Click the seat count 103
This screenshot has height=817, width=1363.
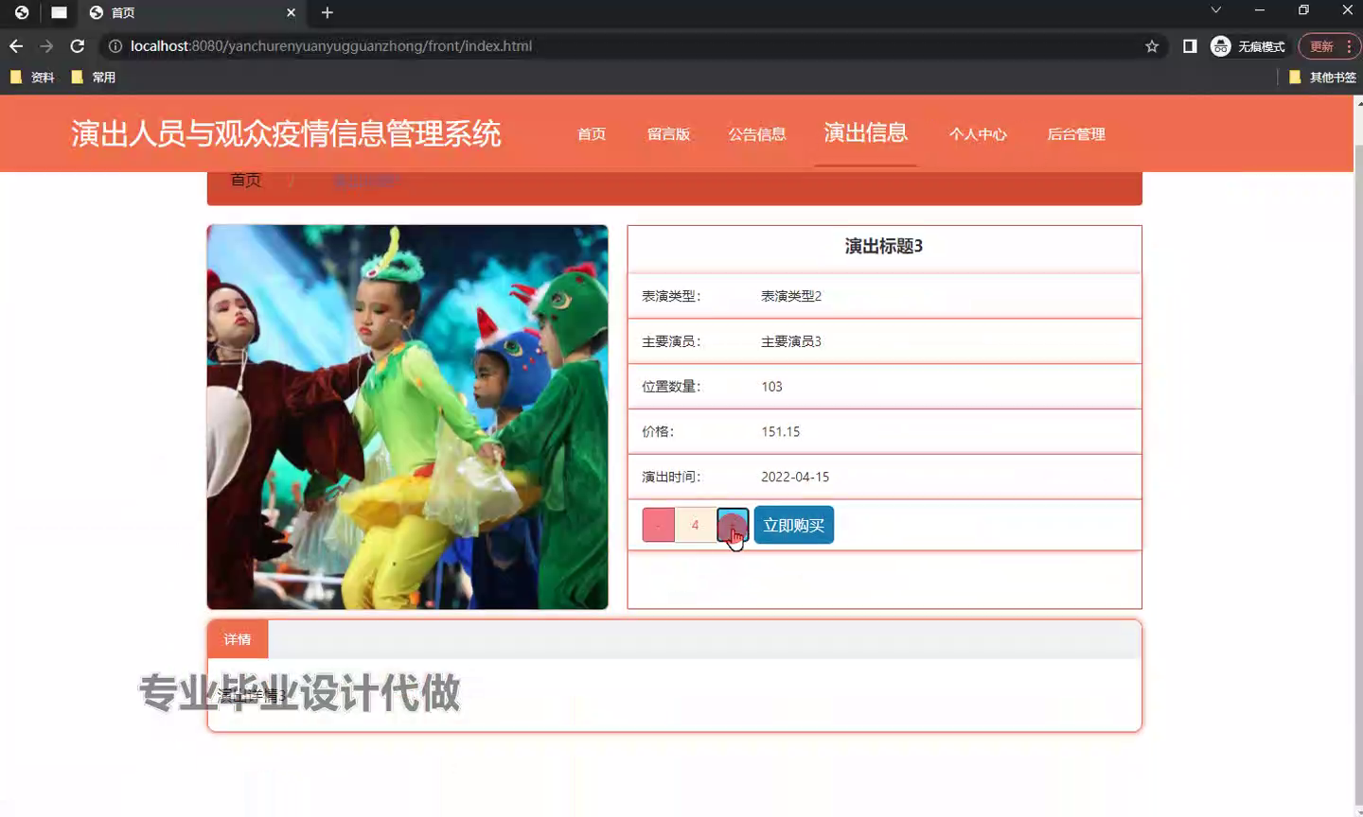[x=771, y=387]
